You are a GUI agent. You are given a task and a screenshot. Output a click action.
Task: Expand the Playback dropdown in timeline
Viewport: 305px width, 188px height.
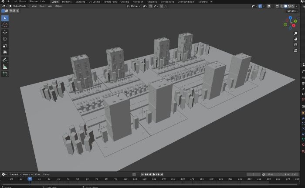point(15,175)
